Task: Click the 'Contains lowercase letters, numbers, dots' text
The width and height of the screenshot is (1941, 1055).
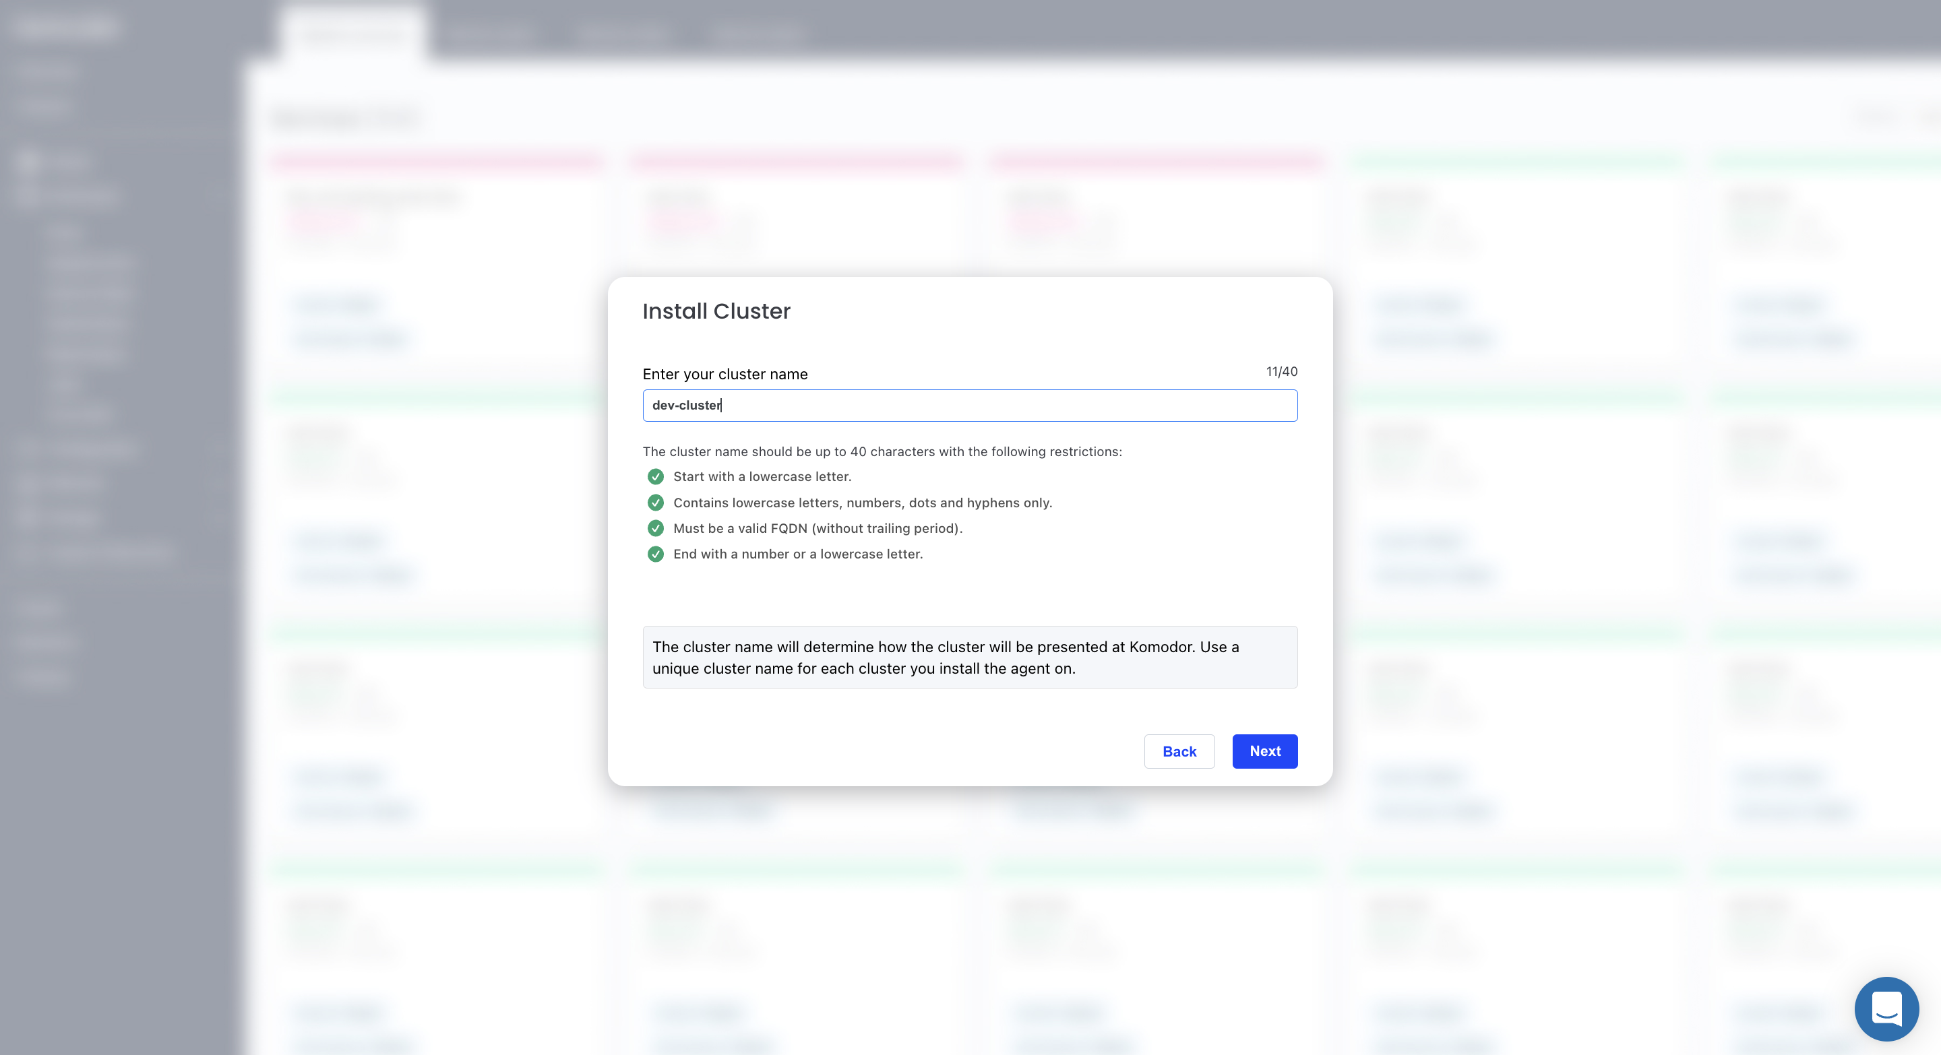Action: pos(862,503)
